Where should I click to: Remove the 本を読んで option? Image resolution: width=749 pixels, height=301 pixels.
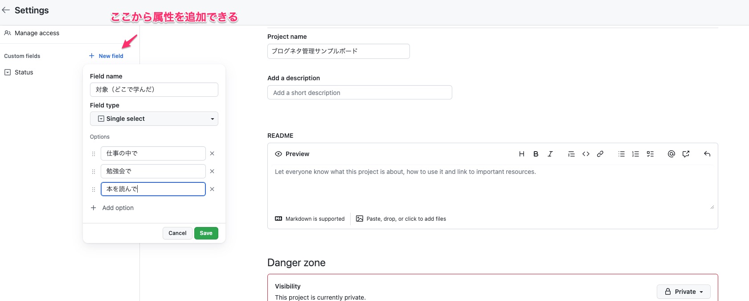point(212,189)
